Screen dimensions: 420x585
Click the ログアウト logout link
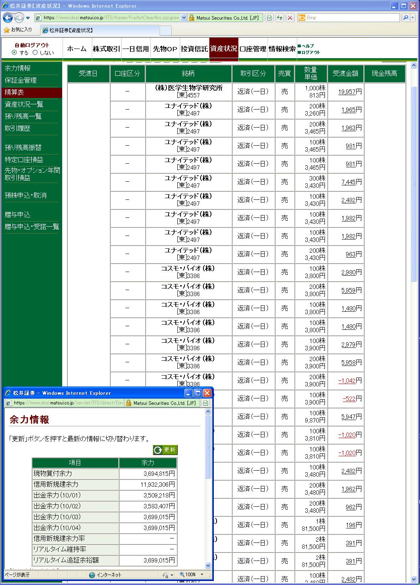tap(311, 53)
